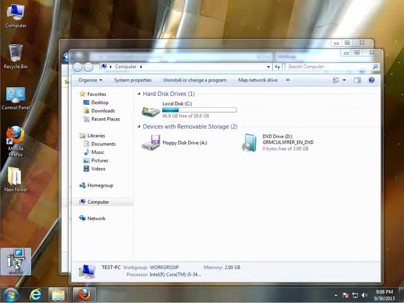
Task: Show hidden tray icons arrow
Action: (x=336, y=295)
